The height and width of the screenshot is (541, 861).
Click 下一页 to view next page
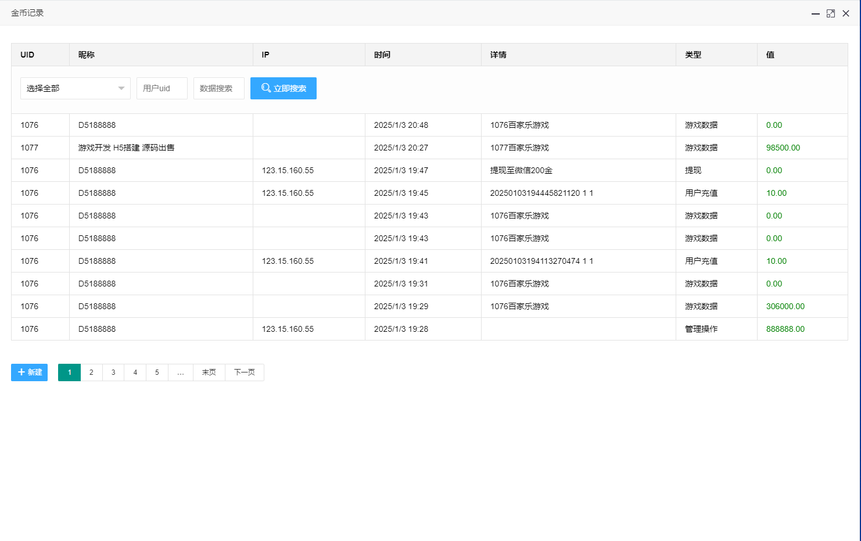tap(244, 372)
